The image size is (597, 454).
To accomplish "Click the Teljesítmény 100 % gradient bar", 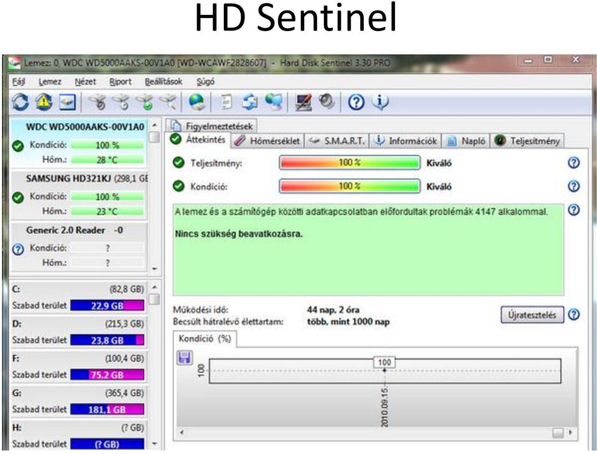I will click(x=349, y=163).
